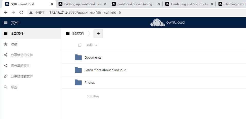Click the 不安全 security label
This screenshot has height=119, width=246.
tap(40, 12)
